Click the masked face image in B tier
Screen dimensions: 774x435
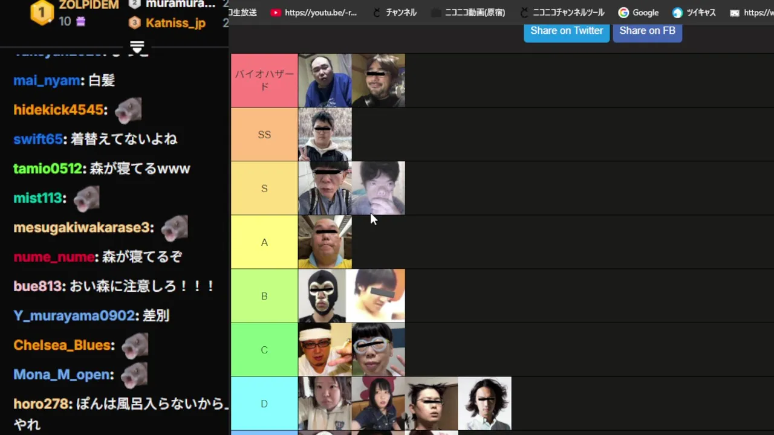[x=325, y=295]
